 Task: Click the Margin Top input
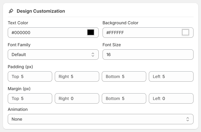point(34,98)
